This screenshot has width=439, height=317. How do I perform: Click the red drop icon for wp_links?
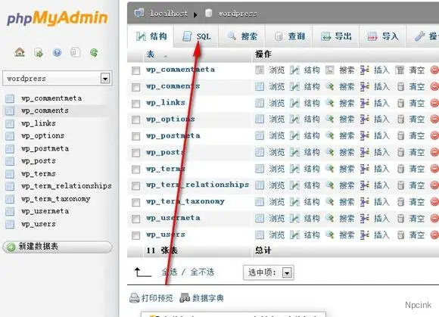pyautogui.click(x=434, y=103)
